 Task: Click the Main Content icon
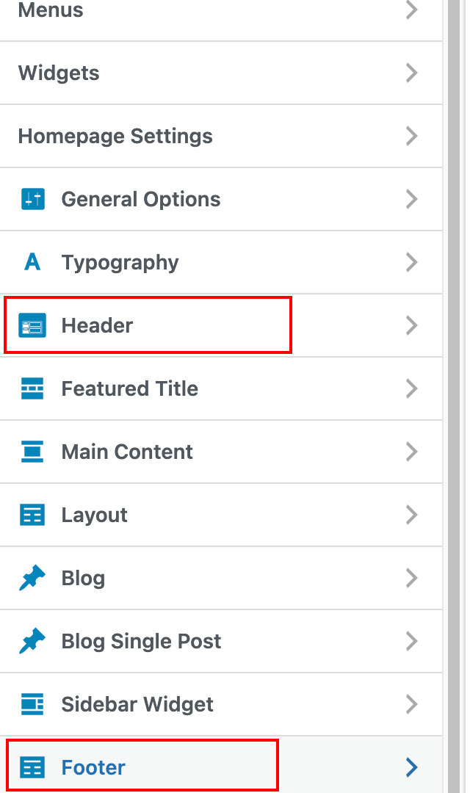(32, 452)
